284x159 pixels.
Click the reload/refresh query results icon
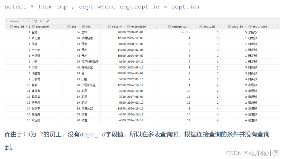tap(36, 21)
